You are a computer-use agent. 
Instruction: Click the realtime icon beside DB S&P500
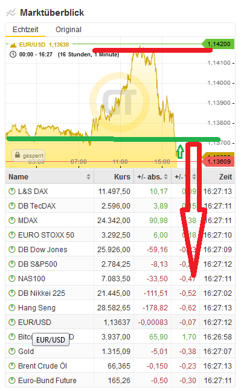[x=12, y=264]
